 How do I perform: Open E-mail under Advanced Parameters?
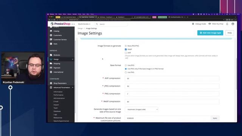[56, 102]
